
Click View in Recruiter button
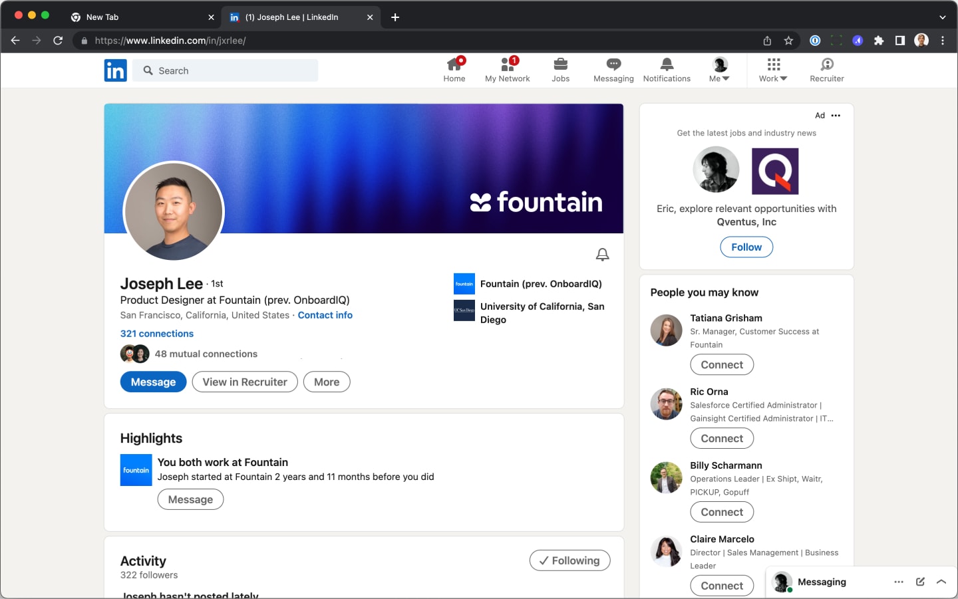(245, 382)
